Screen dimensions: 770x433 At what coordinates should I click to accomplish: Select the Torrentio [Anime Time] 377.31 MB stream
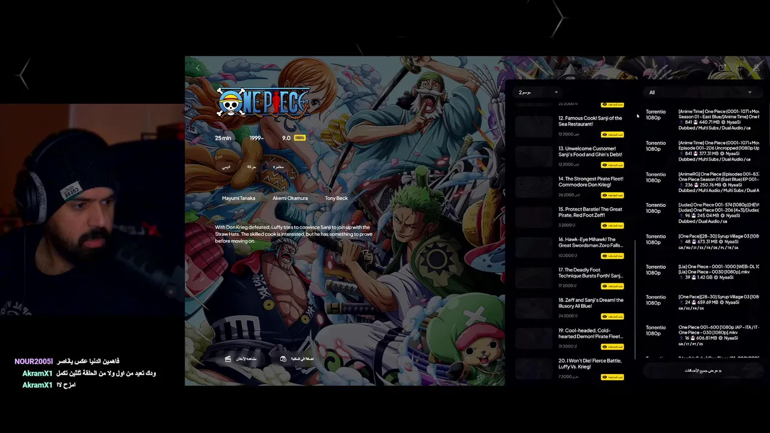tap(703, 151)
